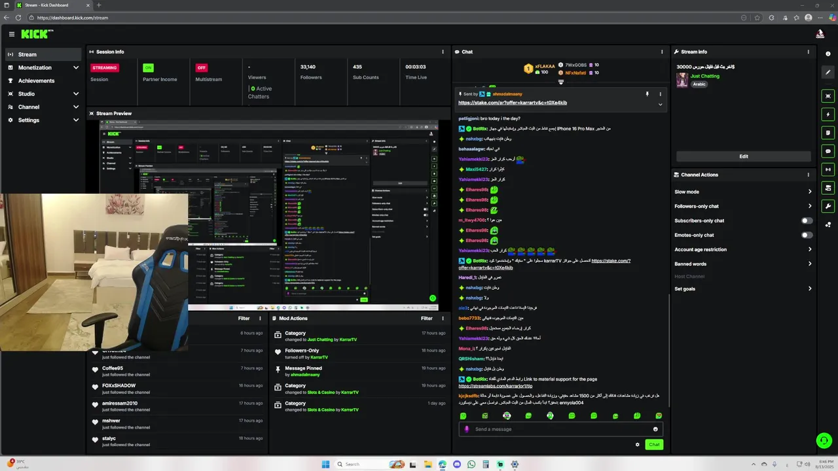Open the emoji picker in message box
Image resolution: width=838 pixels, height=471 pixels.
655,429
